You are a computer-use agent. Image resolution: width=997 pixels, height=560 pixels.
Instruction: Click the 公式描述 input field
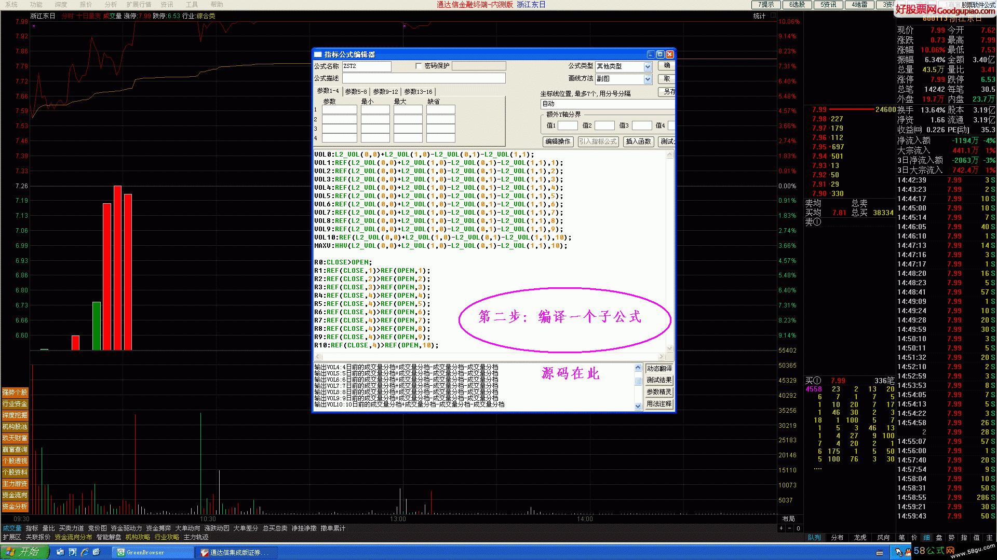click(x=424, y=78)
